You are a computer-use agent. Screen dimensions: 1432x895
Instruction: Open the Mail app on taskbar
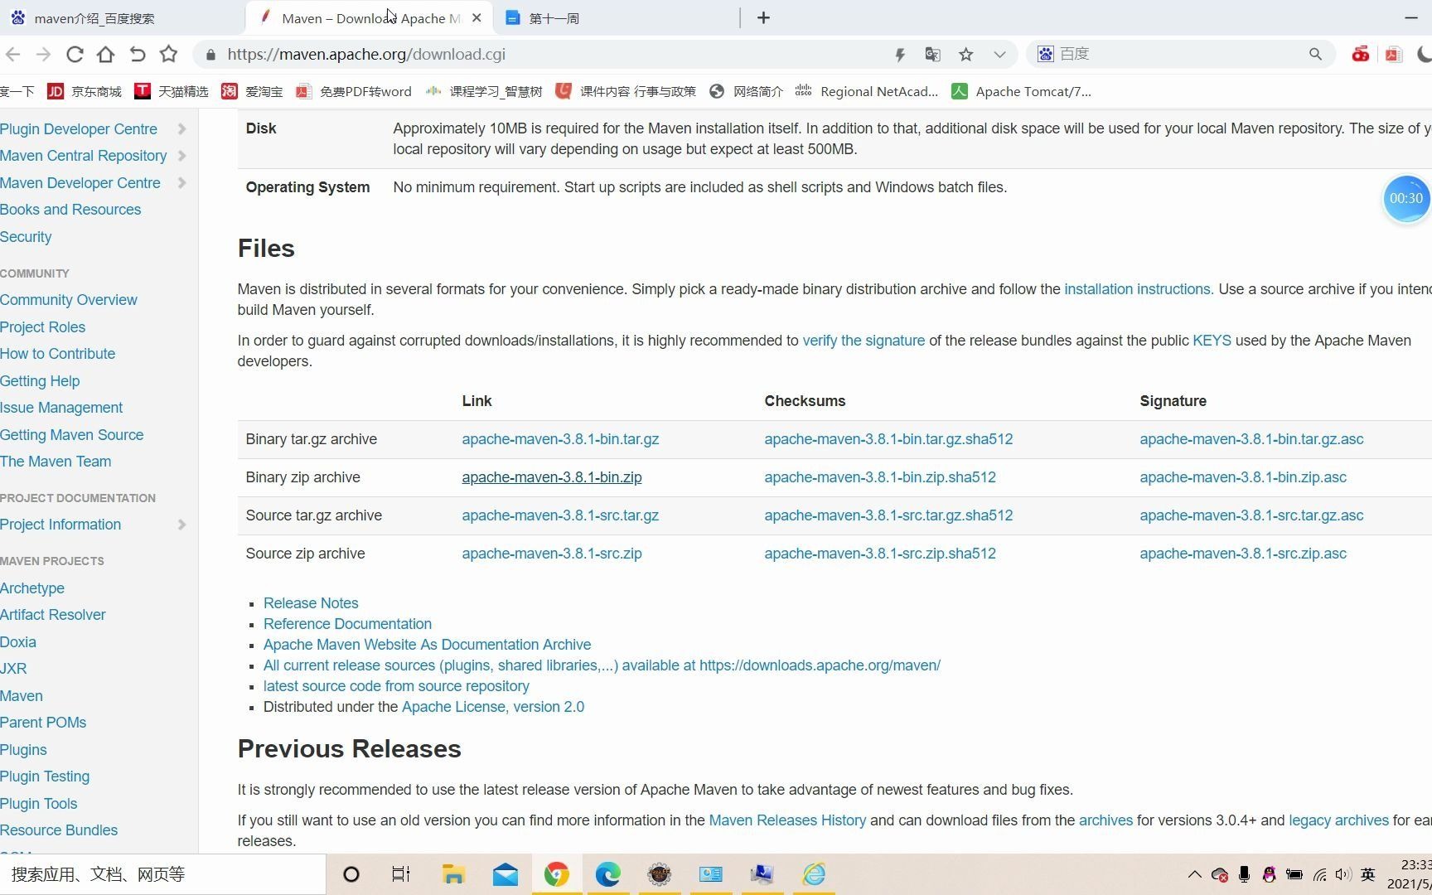[505, 874]
